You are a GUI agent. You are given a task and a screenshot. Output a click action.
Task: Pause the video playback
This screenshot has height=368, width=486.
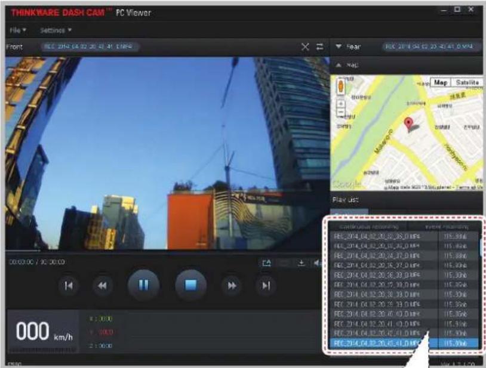tap(143, 285)
